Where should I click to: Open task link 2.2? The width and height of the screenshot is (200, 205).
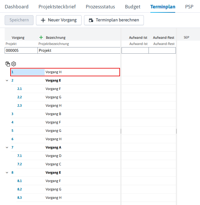(x=20, y=97)
